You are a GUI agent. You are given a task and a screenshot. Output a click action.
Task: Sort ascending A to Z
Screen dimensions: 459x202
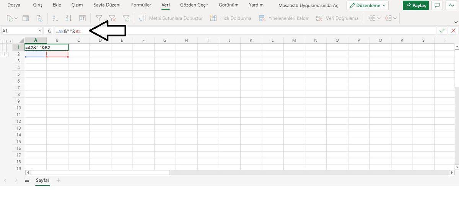[x=55, y=18]
